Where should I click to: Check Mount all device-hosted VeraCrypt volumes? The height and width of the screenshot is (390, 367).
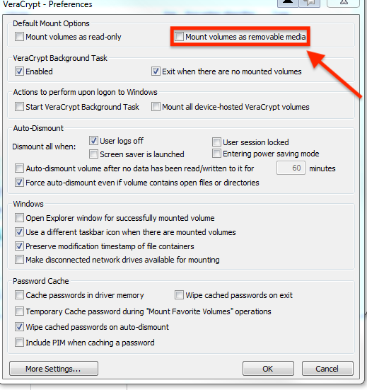coord(156,107)
